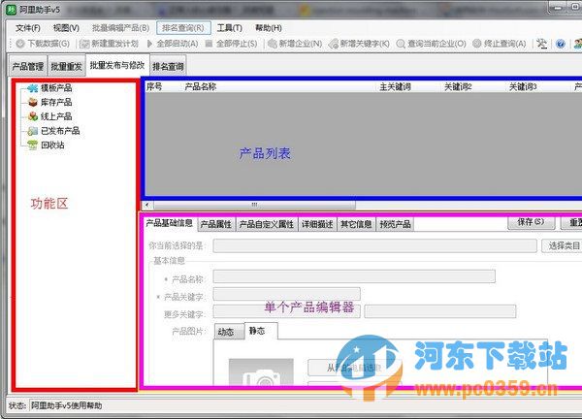Add a new company via 新增企业(N)

[x=295, y=44]
